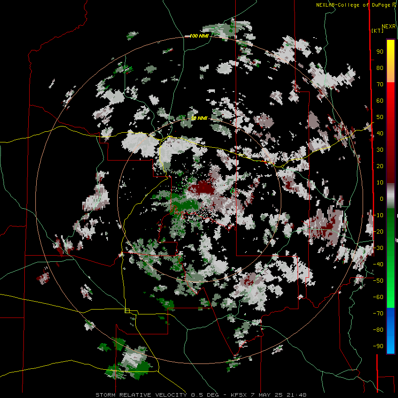Click the [KT] units label

(377, 31)
